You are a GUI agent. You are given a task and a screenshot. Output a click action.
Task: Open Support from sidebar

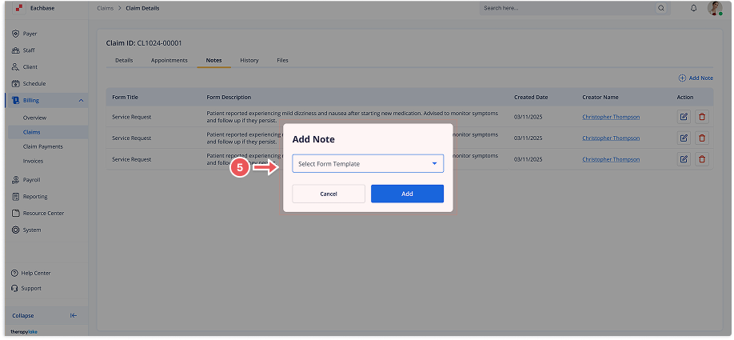pyautogui.click(x=26, y=289)
